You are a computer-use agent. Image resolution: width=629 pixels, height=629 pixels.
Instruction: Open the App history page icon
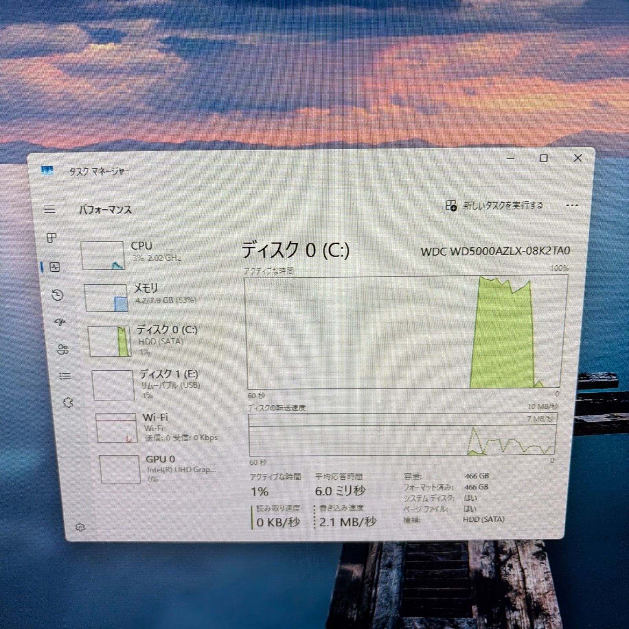(57, 295)
